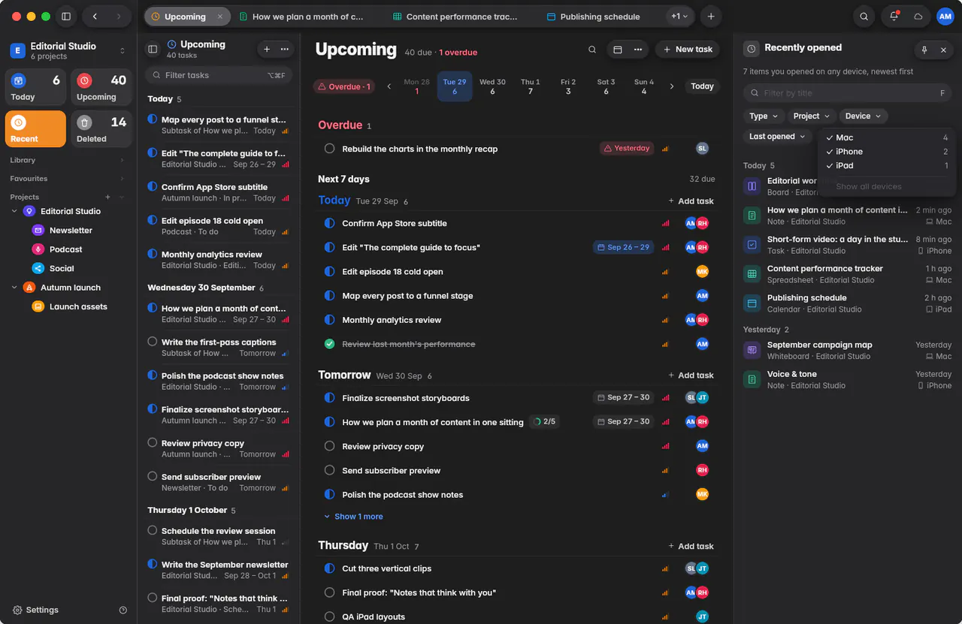
Task: Open the AM account avatar in title bar
Action: [x=945, y=17]
